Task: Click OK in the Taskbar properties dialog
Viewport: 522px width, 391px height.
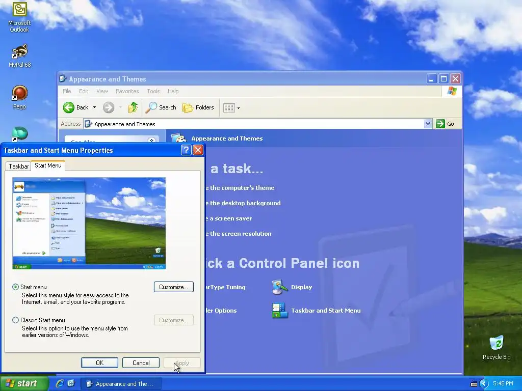Action: [99, 362]
